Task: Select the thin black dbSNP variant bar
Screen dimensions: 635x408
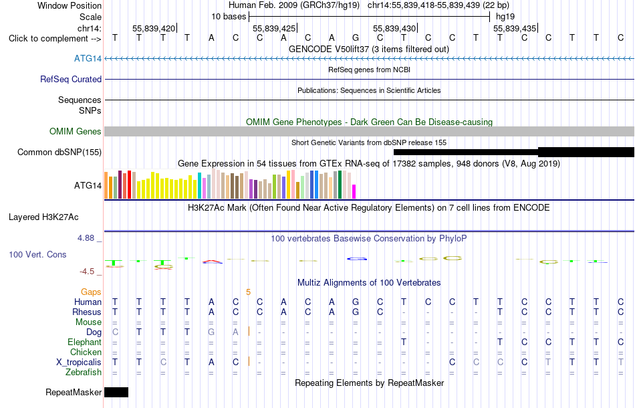Action: pyautogui.click(x=466, y=152)
